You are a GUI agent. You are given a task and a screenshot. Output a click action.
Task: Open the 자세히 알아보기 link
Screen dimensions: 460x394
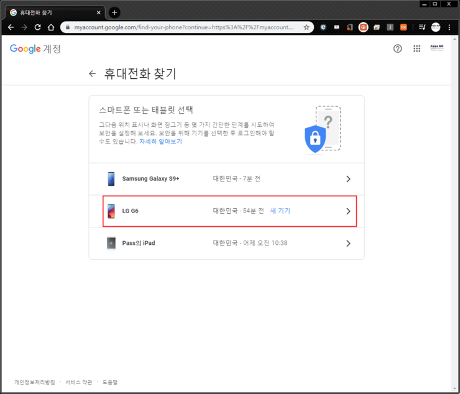(x=160, y=142)
